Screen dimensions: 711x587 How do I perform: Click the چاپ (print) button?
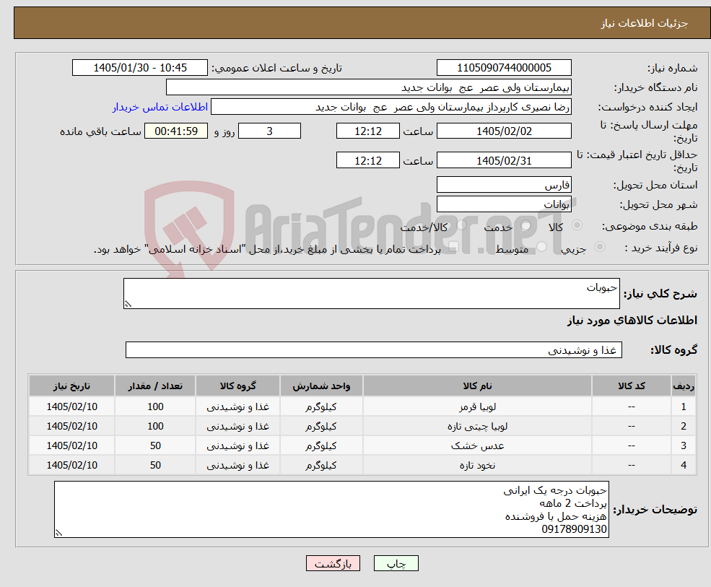tap(396, 563)
